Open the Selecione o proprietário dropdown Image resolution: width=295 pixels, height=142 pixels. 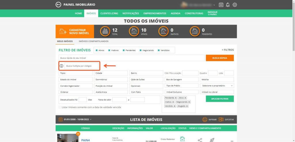(217, 86)
